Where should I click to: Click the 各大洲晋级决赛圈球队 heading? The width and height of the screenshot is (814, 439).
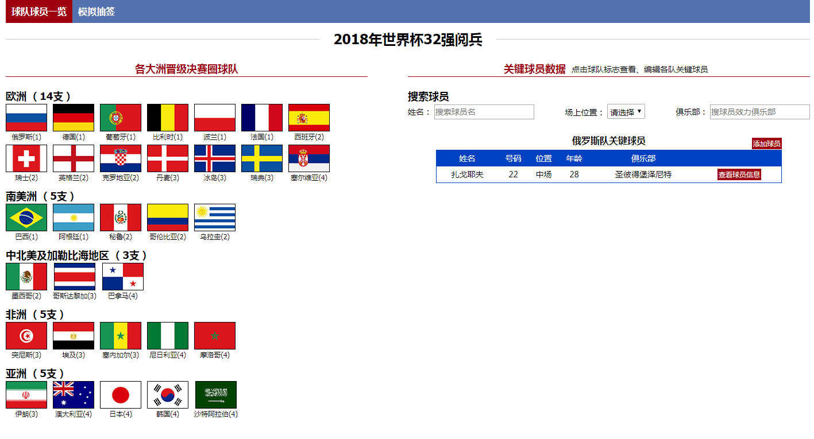pos(187,69)
